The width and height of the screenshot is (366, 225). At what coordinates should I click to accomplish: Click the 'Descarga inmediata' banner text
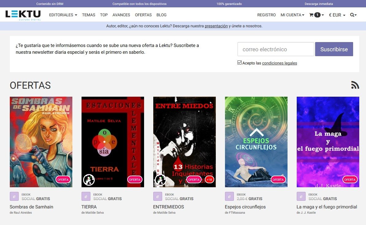(x=319, y=4)
